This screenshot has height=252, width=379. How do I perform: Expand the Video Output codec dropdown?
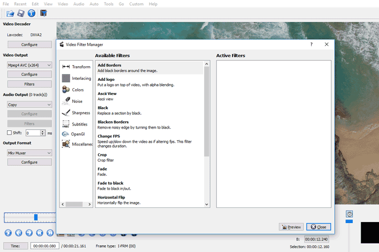click(29, 65)
